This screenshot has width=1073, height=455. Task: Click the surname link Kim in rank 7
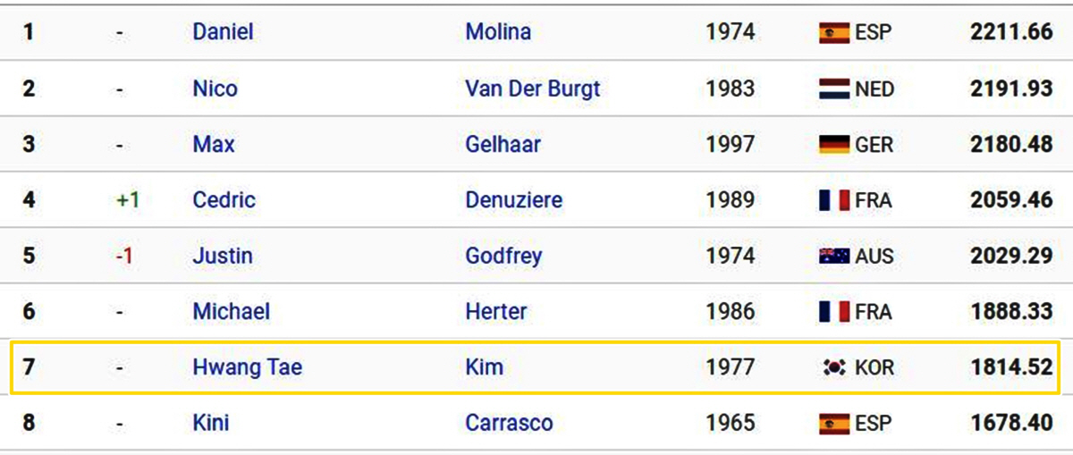(x=484, y=367)
